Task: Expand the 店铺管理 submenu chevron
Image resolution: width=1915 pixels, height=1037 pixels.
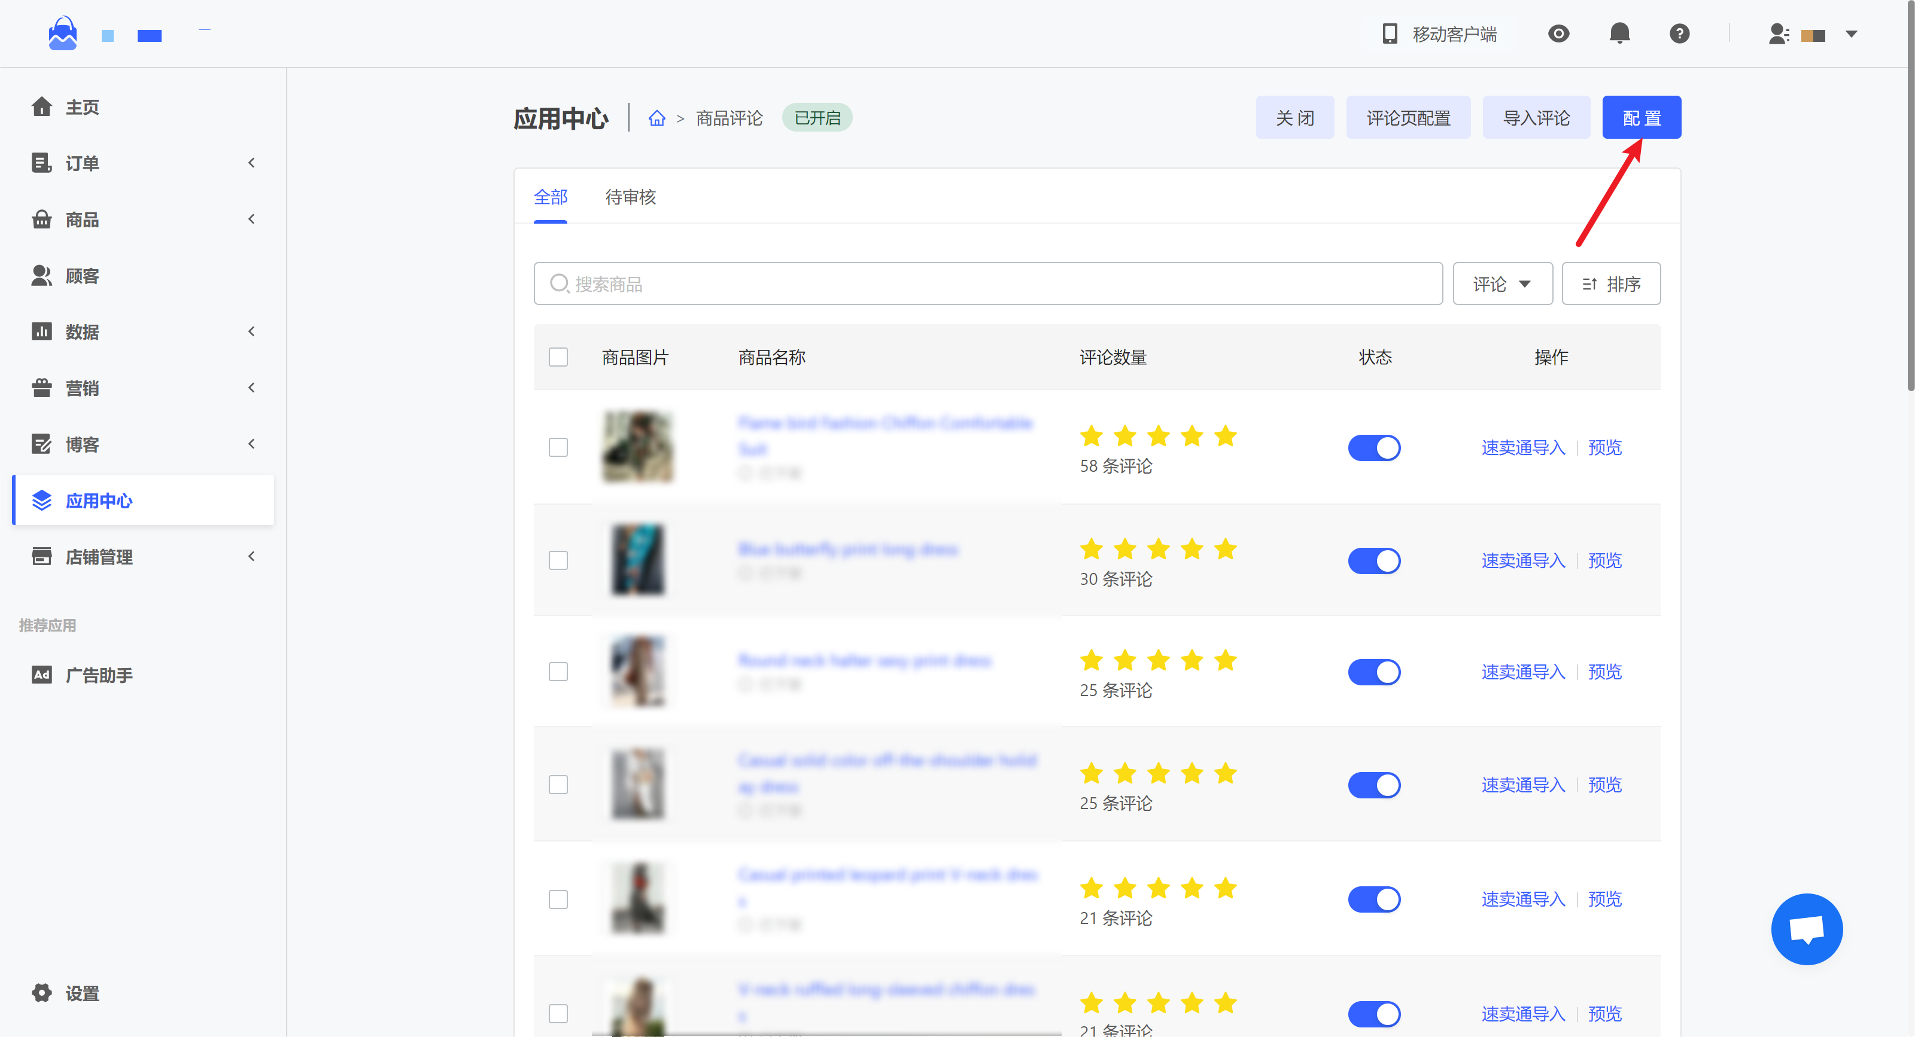Action: click(x=252, y=556)
